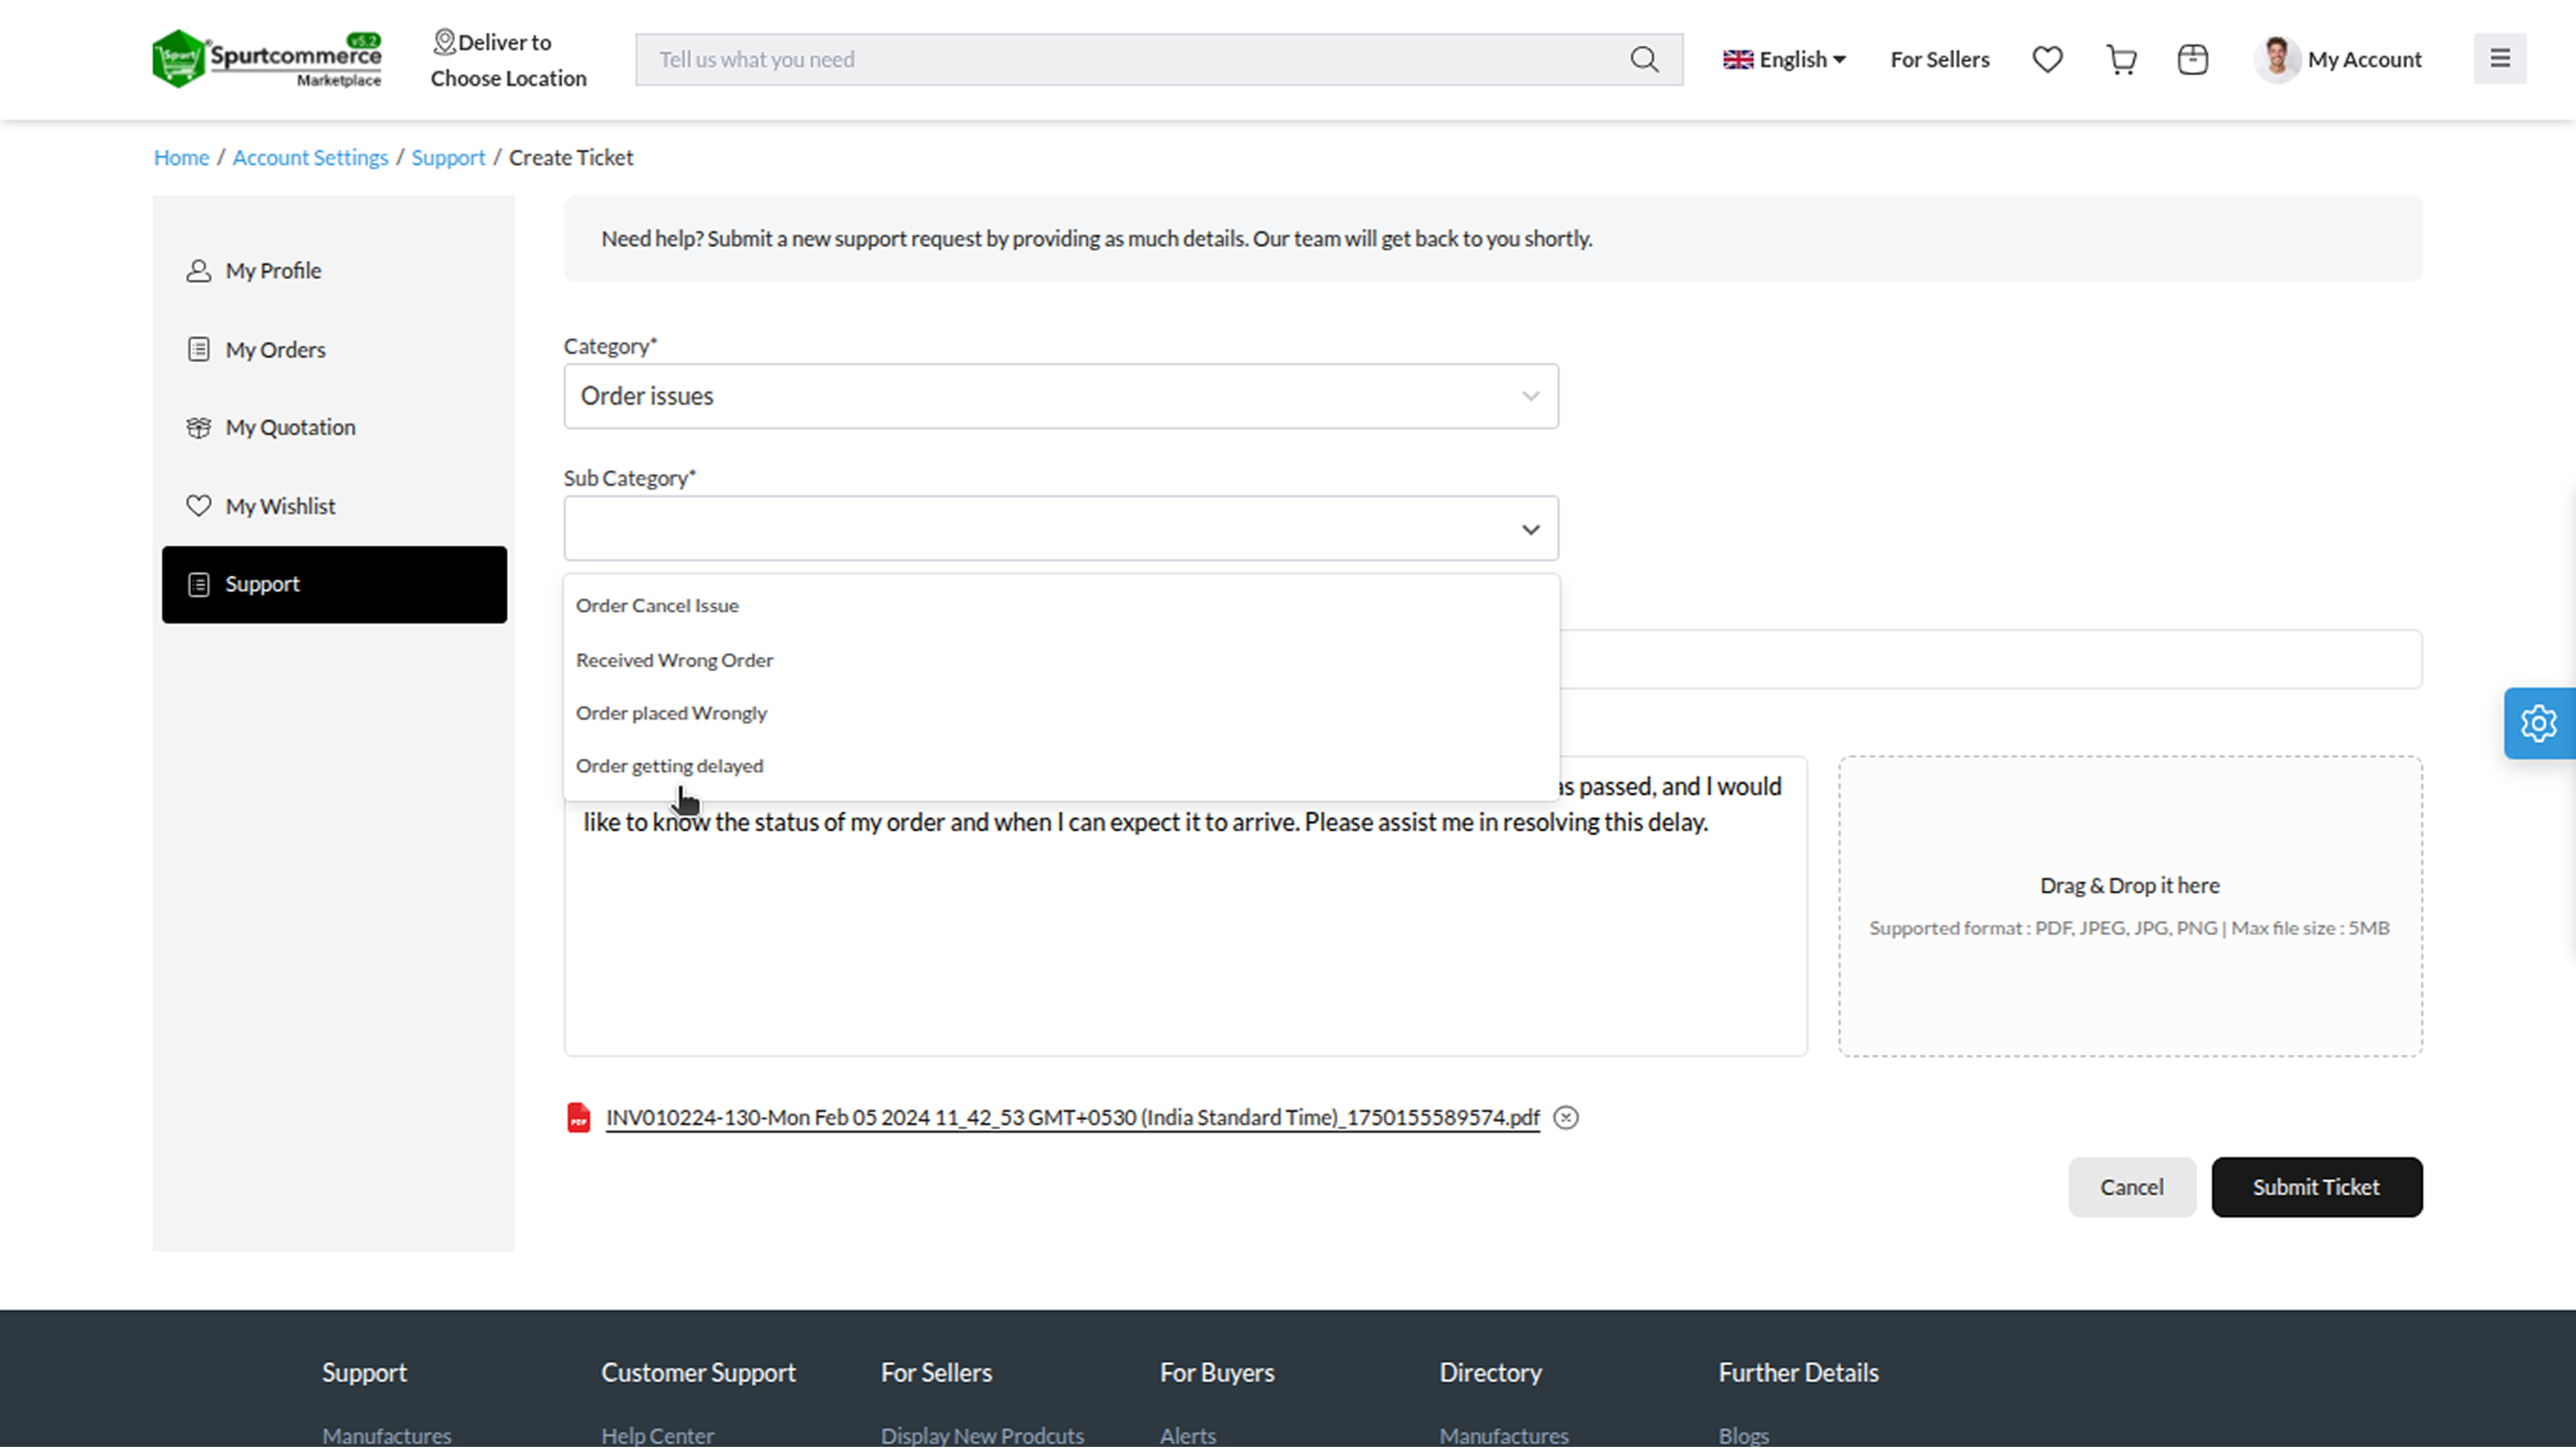Click the red PDF file icon

coord(578,1118)
